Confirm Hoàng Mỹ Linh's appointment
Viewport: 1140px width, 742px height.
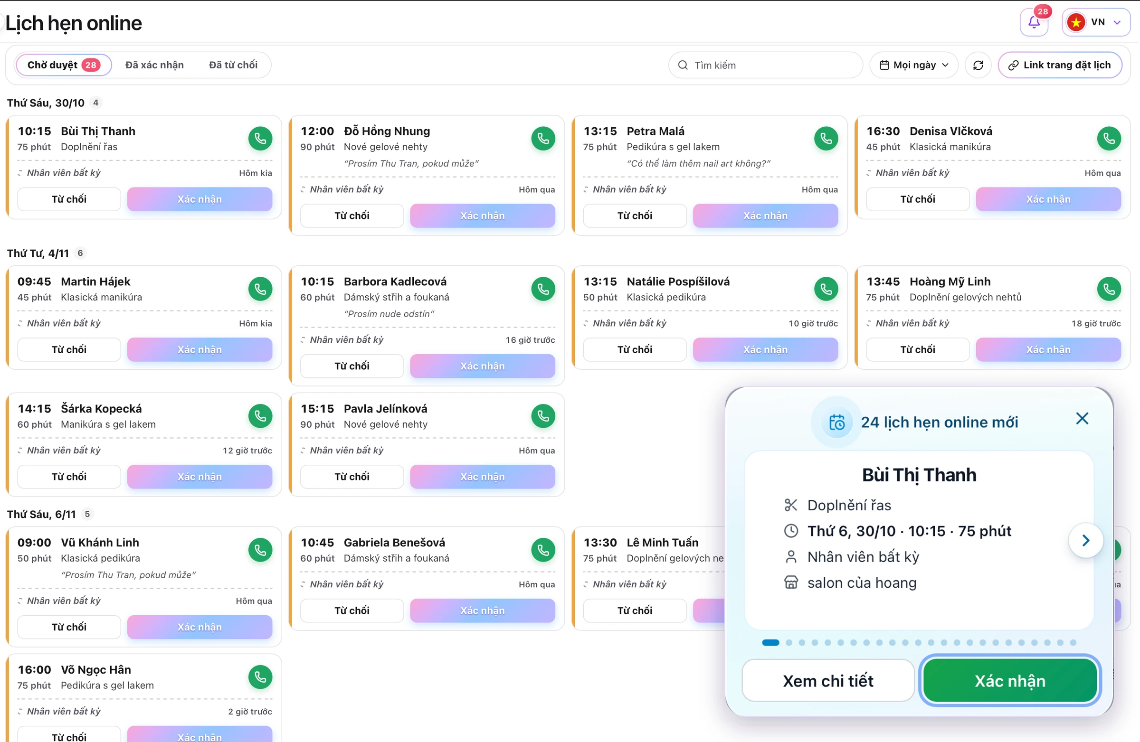click(1048, 349)
